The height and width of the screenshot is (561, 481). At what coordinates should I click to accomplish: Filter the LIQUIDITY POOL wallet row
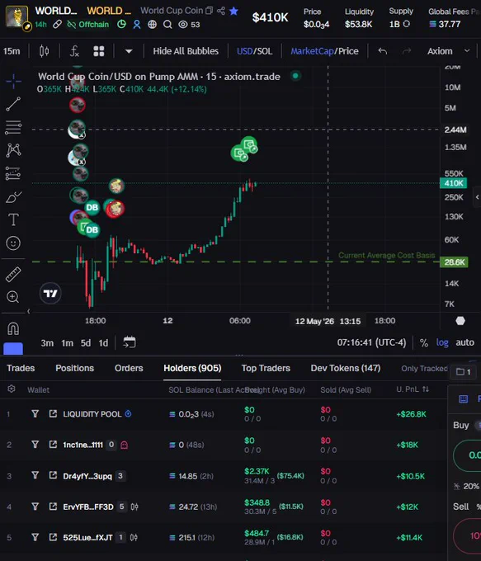click(35, 414)
